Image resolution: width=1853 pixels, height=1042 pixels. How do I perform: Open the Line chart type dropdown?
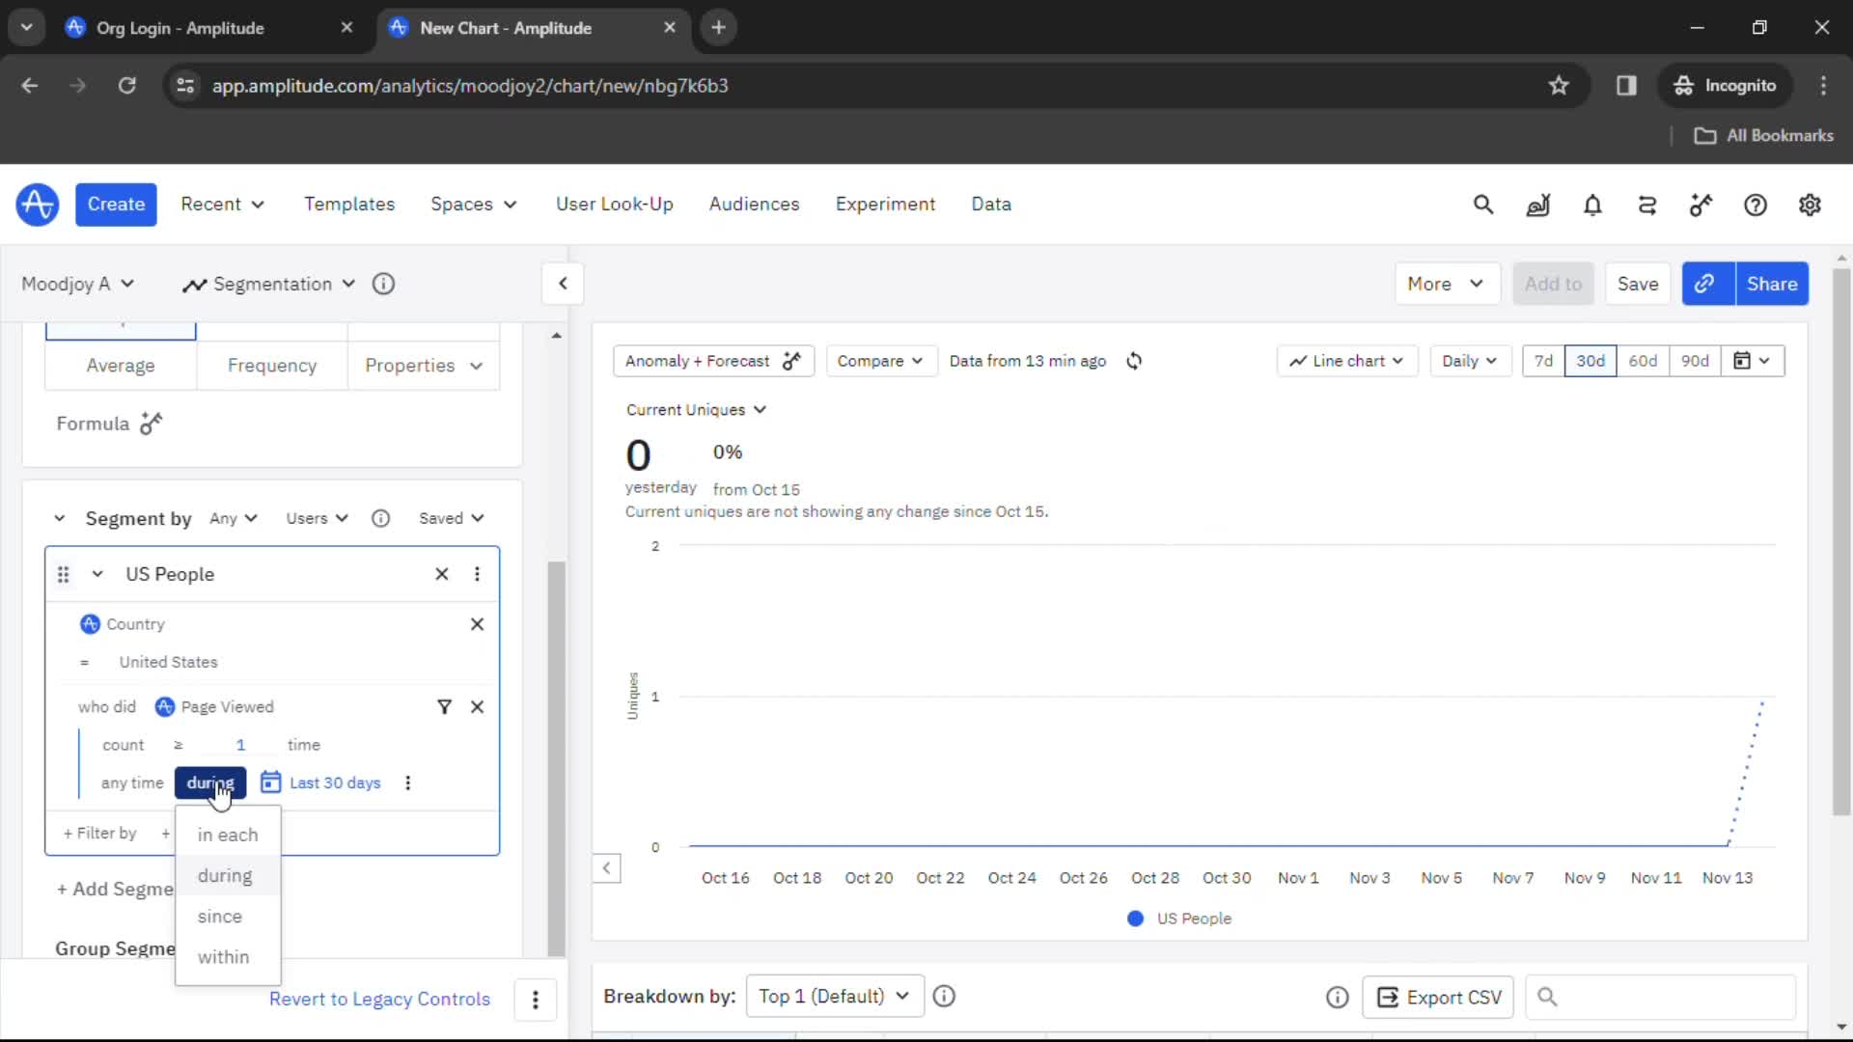click(1346, 361)
